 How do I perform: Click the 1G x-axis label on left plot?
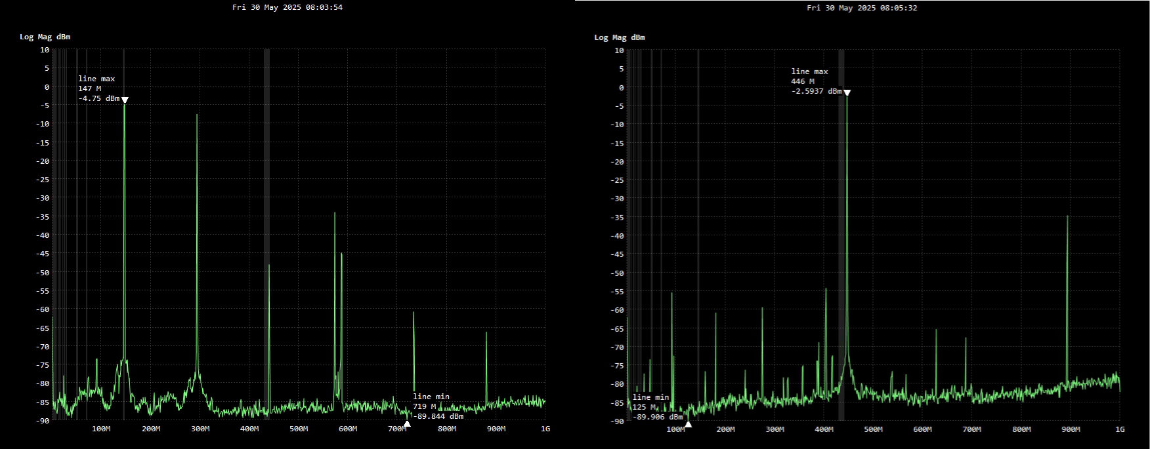(x=545, y=429)
